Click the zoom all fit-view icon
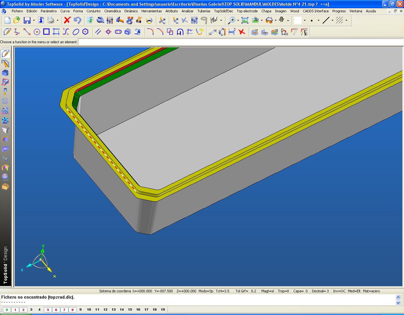 245,20
